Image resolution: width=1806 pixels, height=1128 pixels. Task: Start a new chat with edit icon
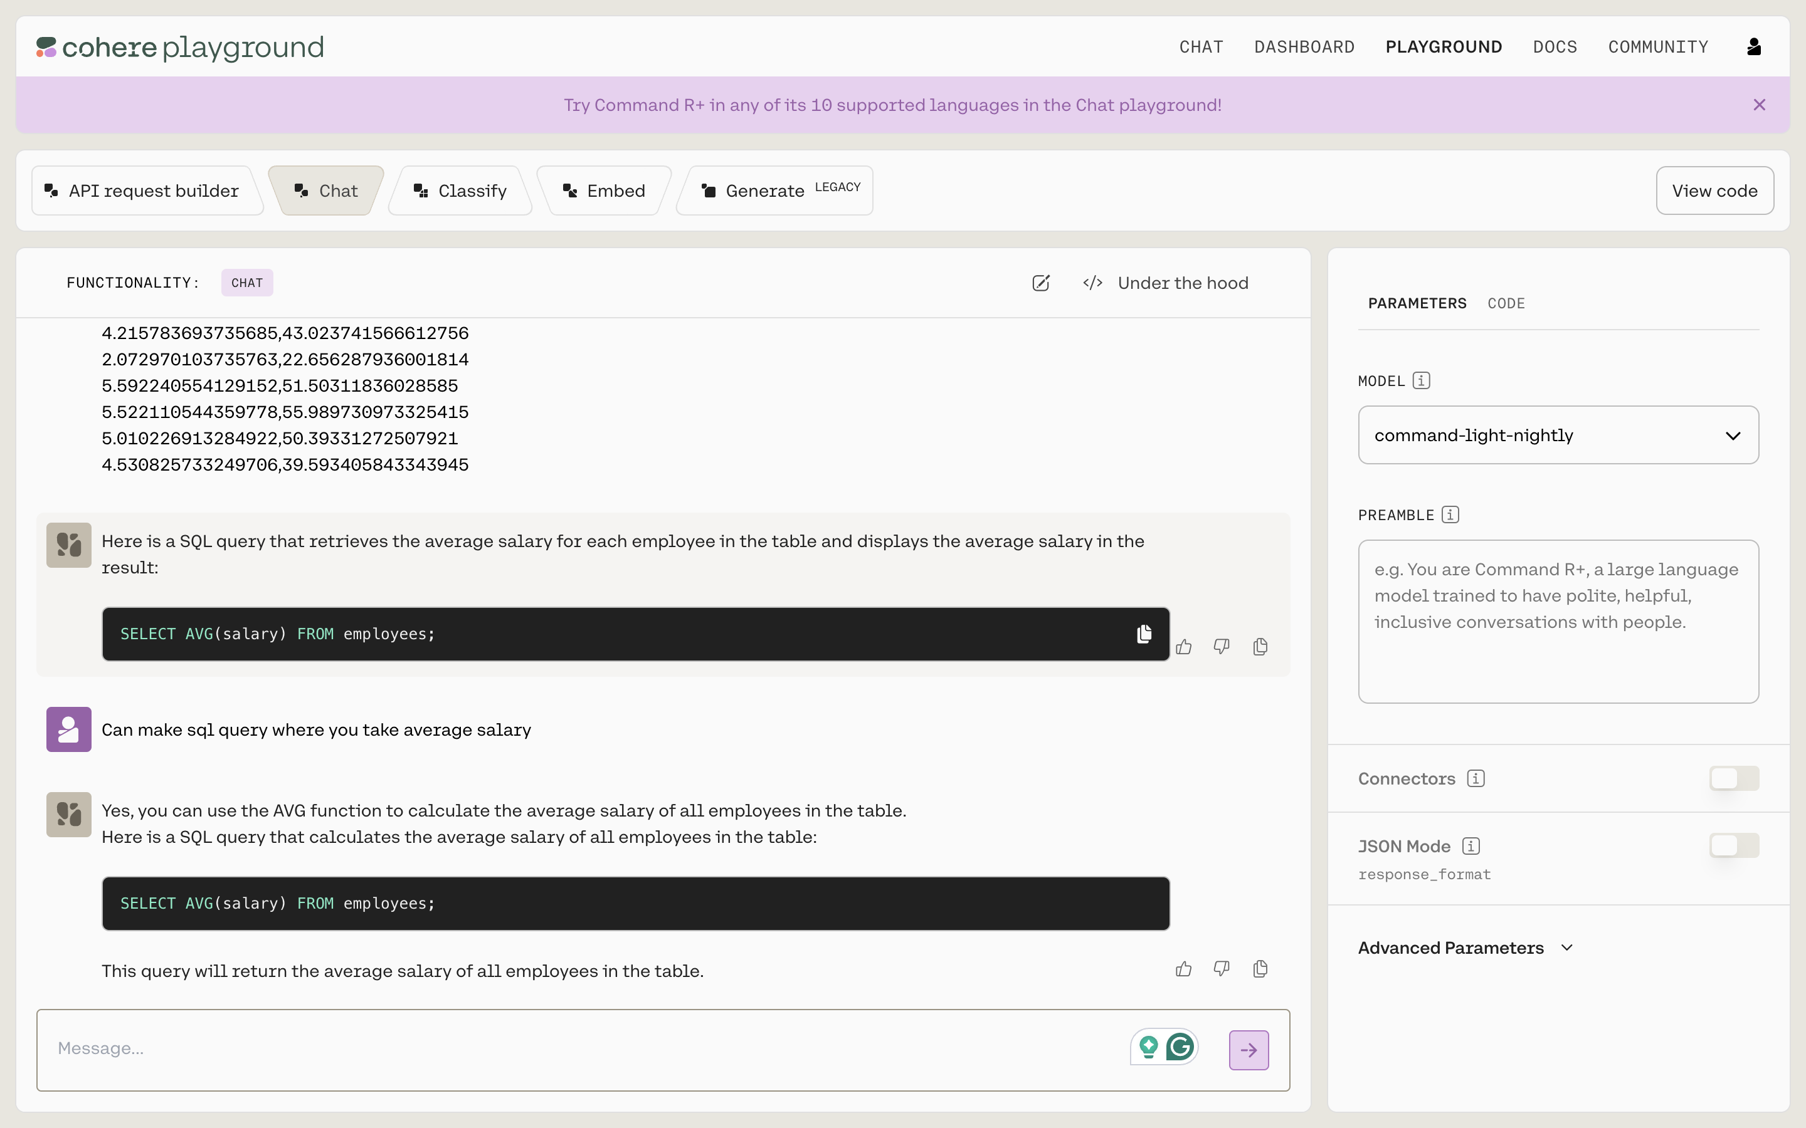click(1040, 283)
